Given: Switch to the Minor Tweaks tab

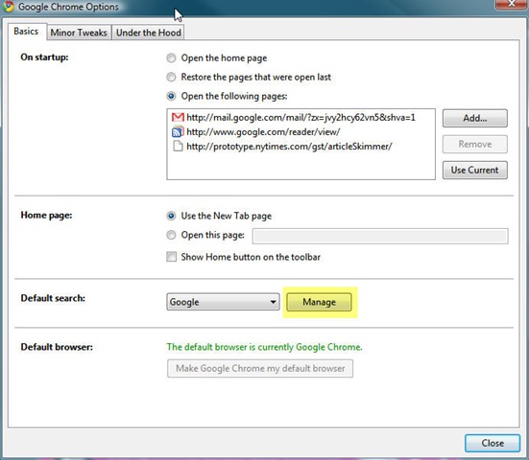Looking at the screenshot, I should point(79,33).
